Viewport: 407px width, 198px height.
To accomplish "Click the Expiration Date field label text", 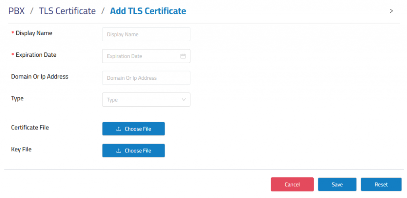I will pos(36,55).
